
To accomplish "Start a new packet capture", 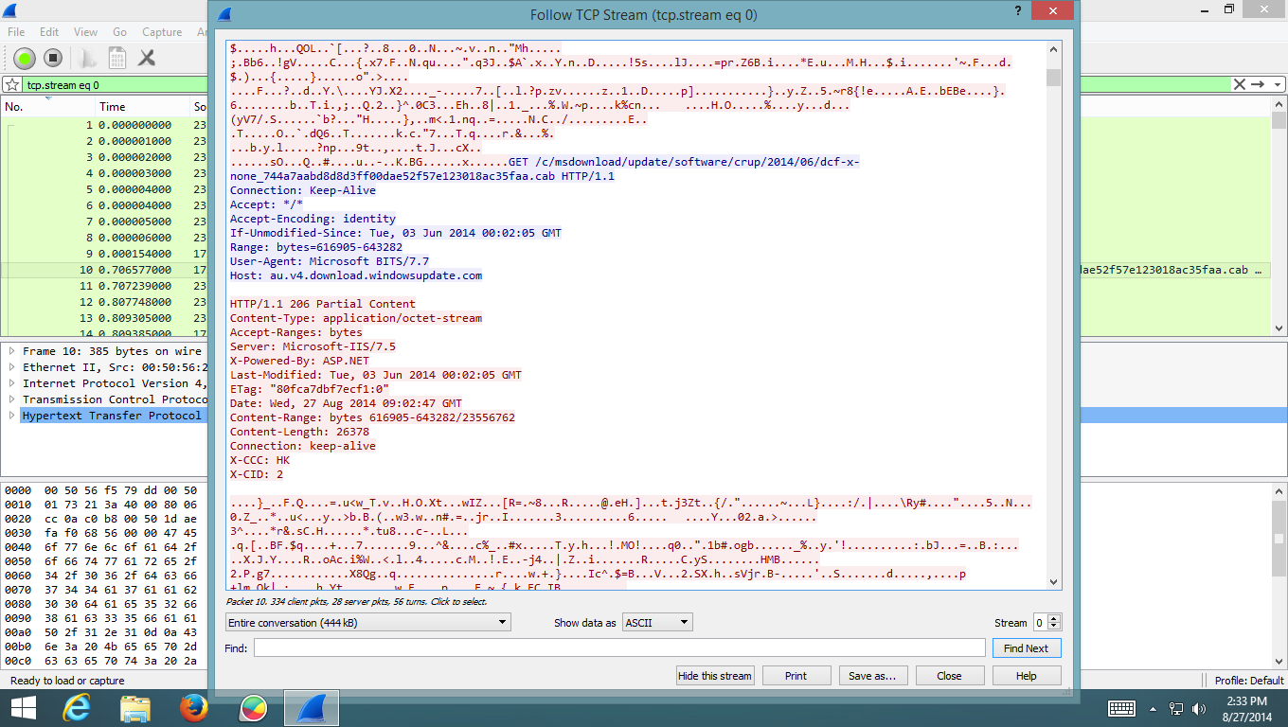I will (25, 59).
